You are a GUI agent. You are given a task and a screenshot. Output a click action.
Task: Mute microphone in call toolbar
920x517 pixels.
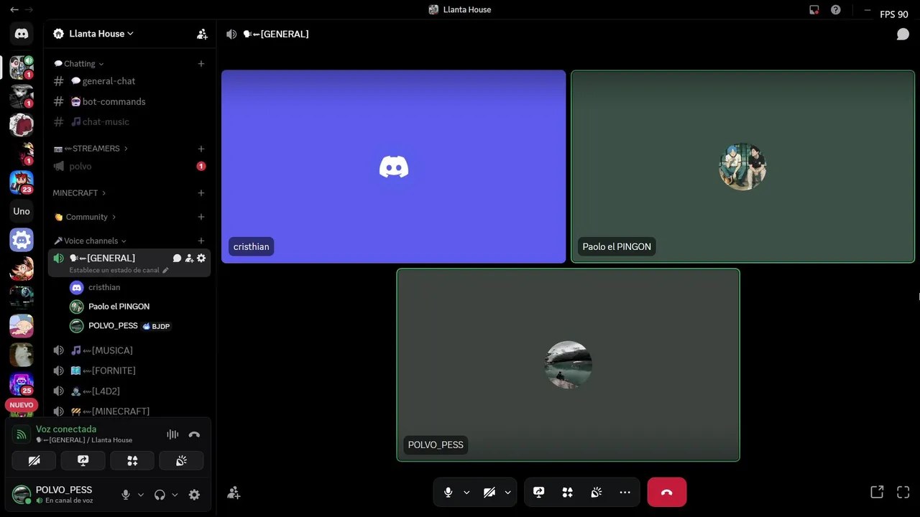pyautogui.click(x=448, y=493)
